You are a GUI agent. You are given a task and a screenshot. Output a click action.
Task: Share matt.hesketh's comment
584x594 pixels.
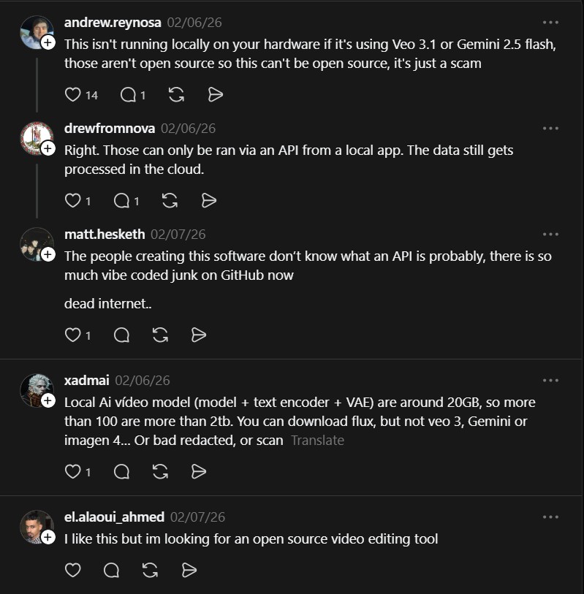(x=198, y=335)
